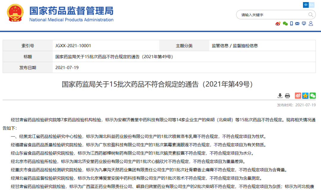Select the Chinese (中) language option
This screenshot has height=190, width=321.
coord(306,5)
